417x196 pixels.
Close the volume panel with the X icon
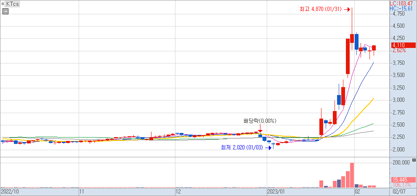414,160
